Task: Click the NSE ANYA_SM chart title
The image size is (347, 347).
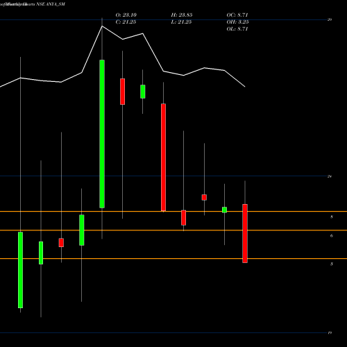Action: [x=51, y=4]
